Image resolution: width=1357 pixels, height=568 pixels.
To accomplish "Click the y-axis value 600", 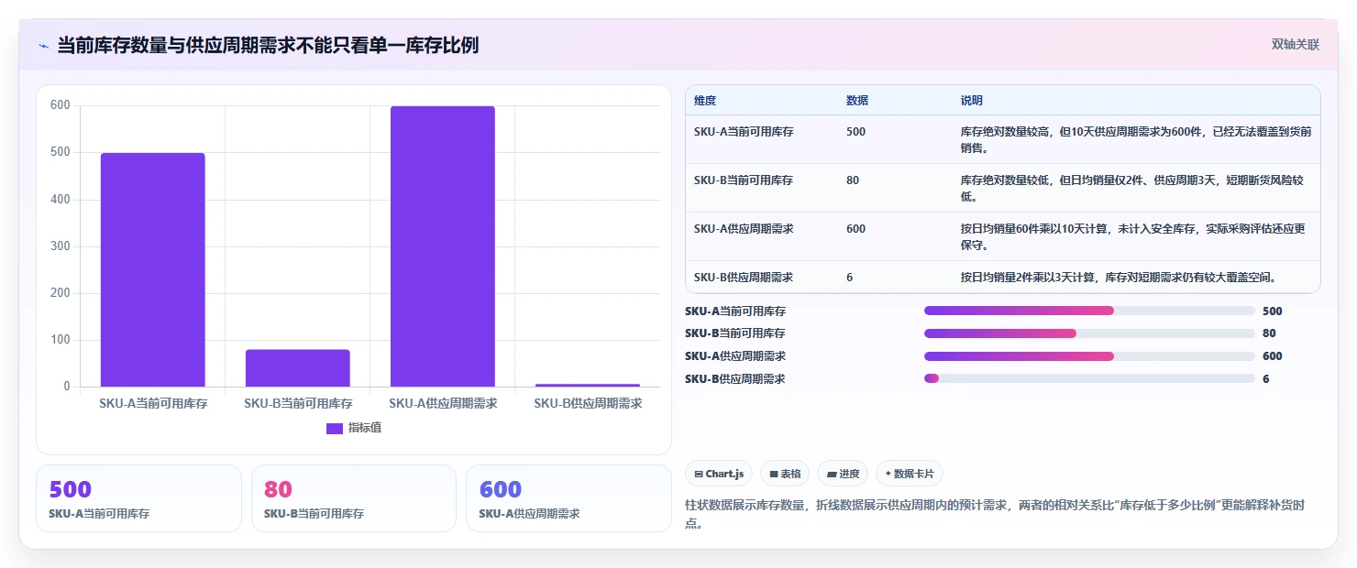I will click(61, 105).
